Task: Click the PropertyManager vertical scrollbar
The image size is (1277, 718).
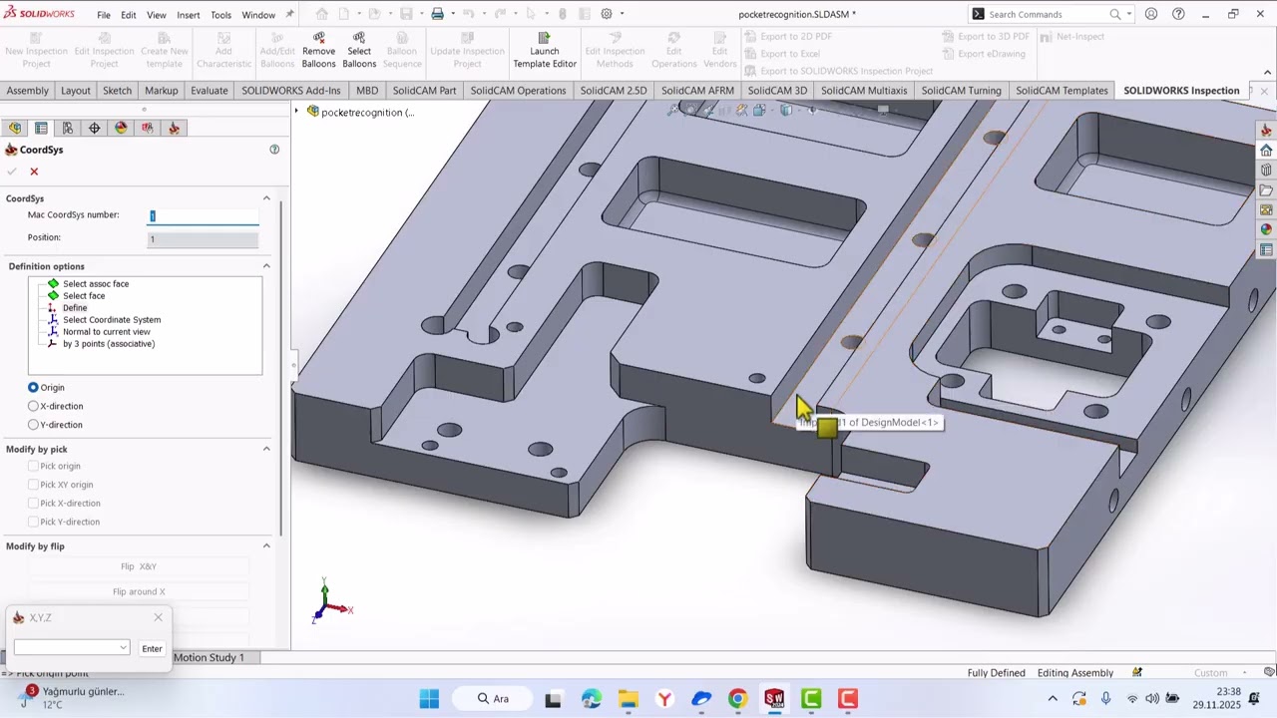Action: tap(281, 369)
